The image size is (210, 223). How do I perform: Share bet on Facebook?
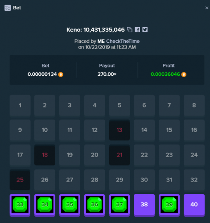137,29
